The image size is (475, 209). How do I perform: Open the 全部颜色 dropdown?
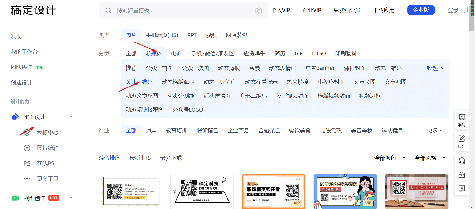point(390,158)
